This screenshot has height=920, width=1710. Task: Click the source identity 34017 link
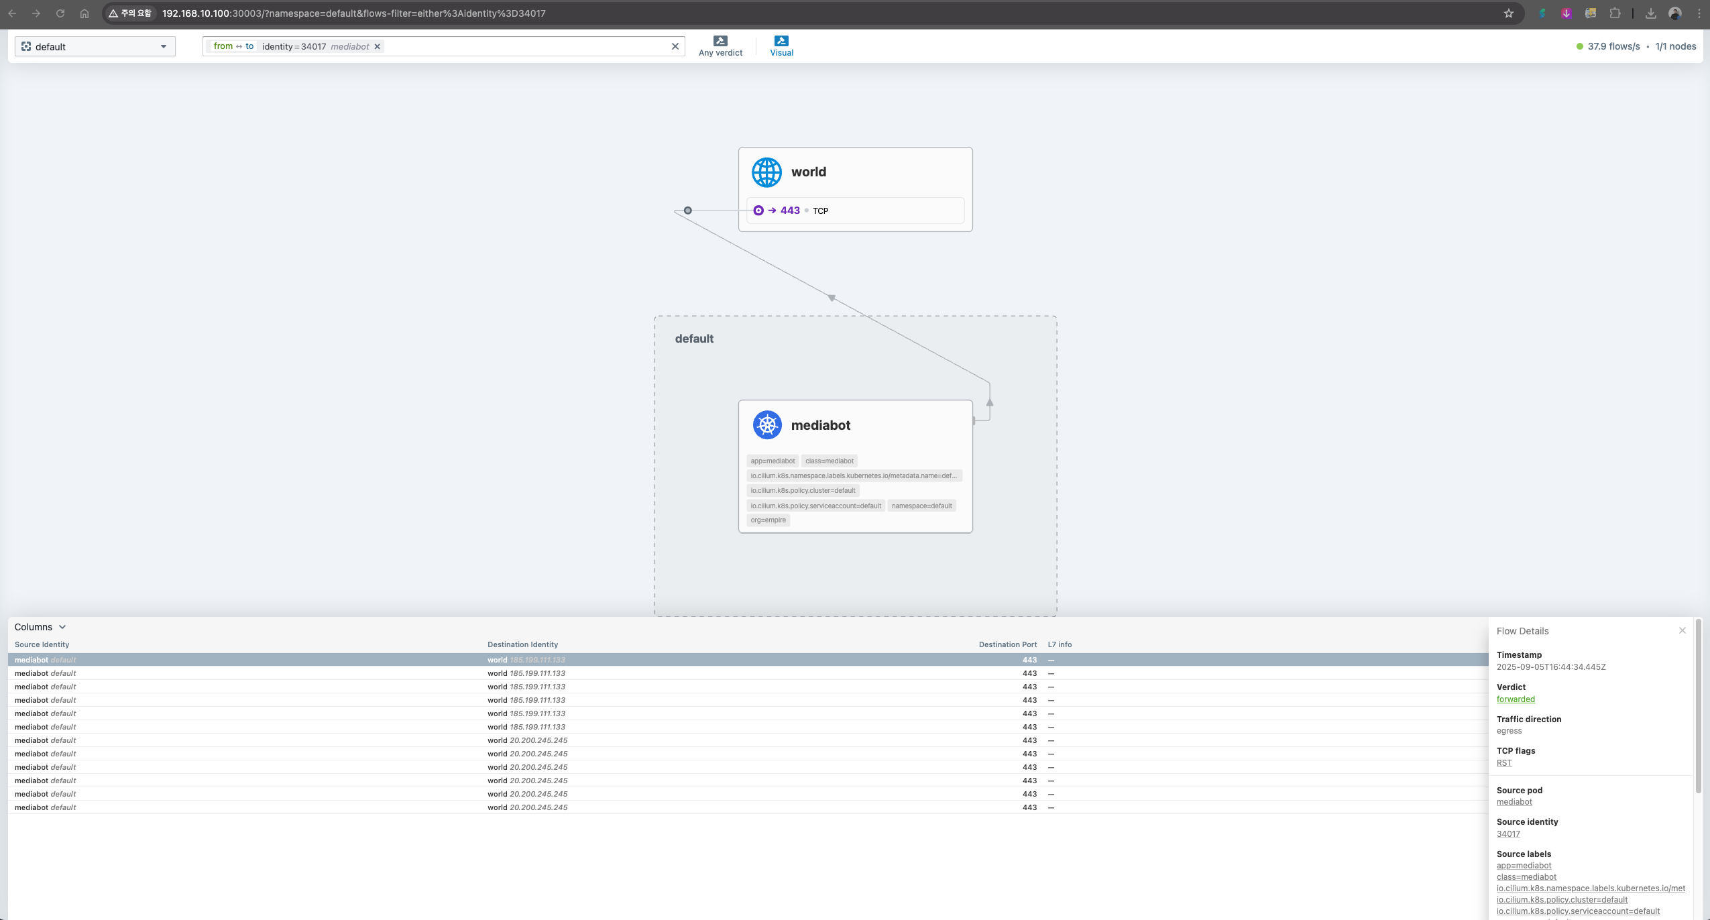tap(1507, 834)
